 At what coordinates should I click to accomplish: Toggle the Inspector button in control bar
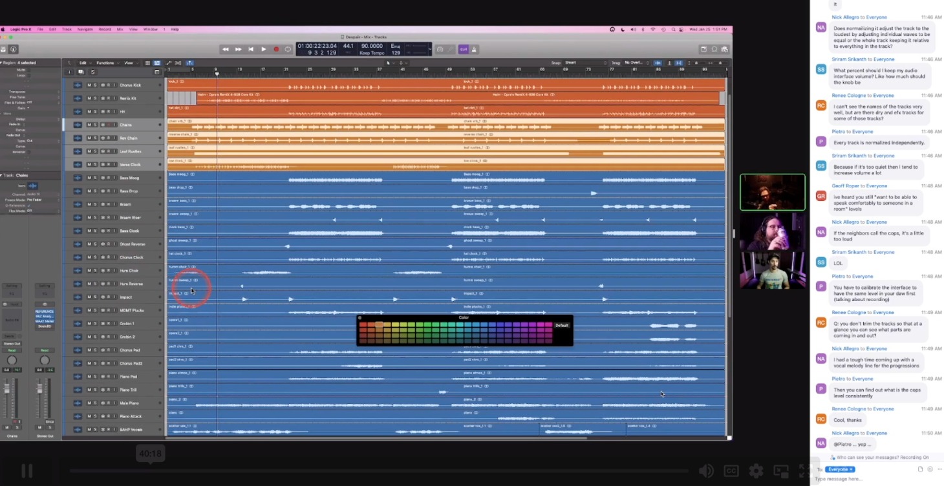pos(14,49)
